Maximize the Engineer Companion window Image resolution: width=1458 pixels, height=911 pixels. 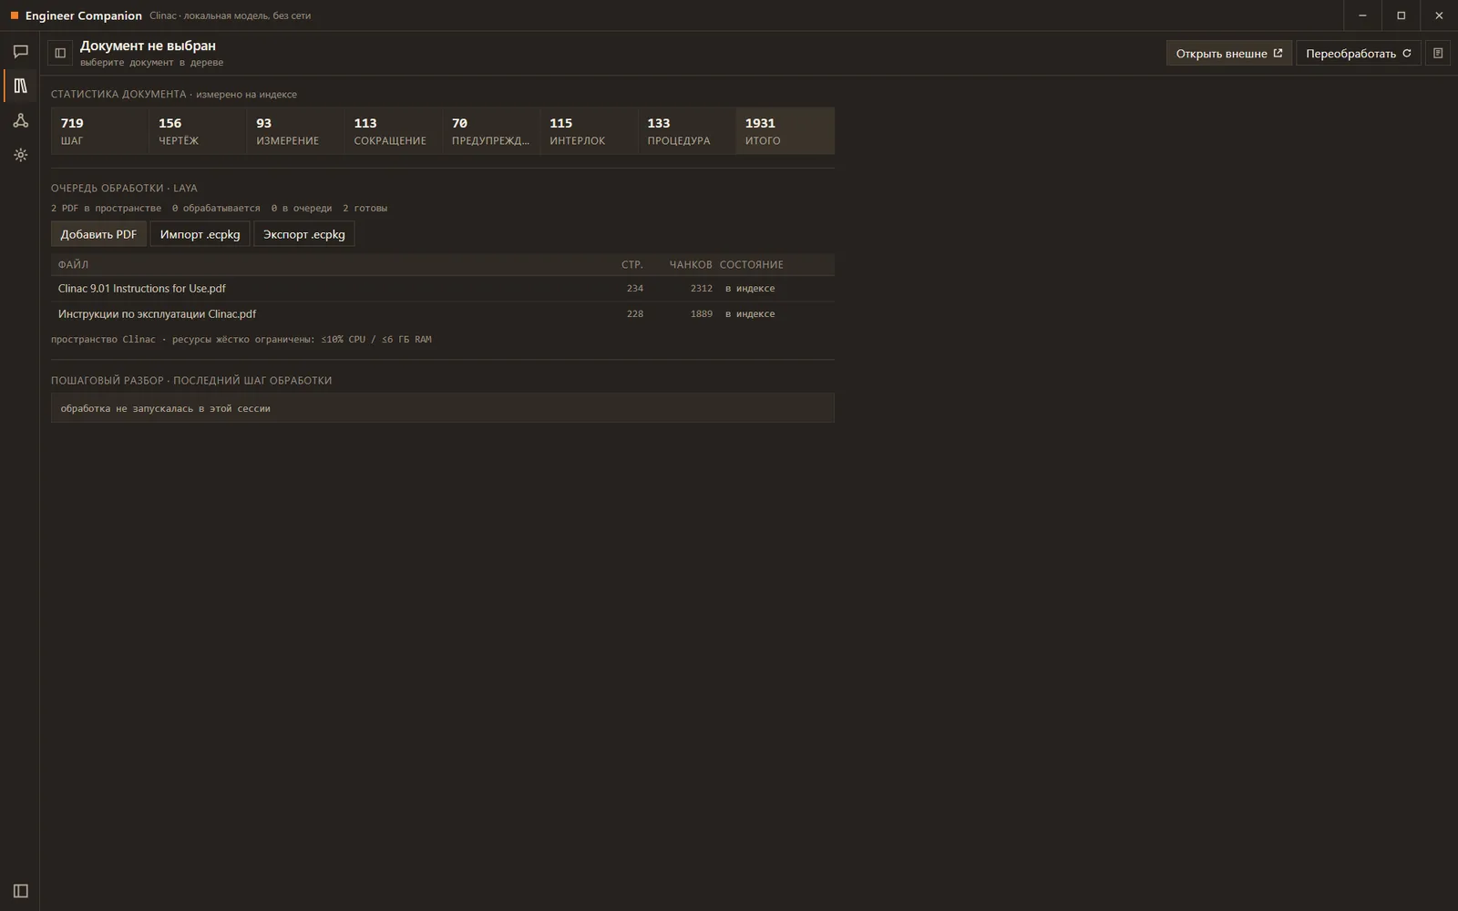click(x=1401, y=15)
